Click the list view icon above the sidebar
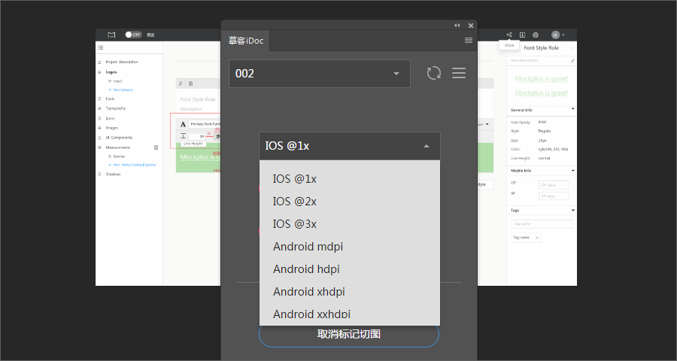The width and height of the screenshot is (677, 361). [101, 47]
